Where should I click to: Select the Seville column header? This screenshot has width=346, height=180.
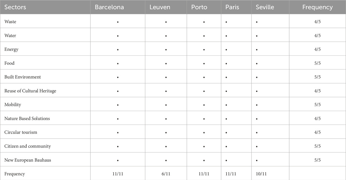click(265, 7)
